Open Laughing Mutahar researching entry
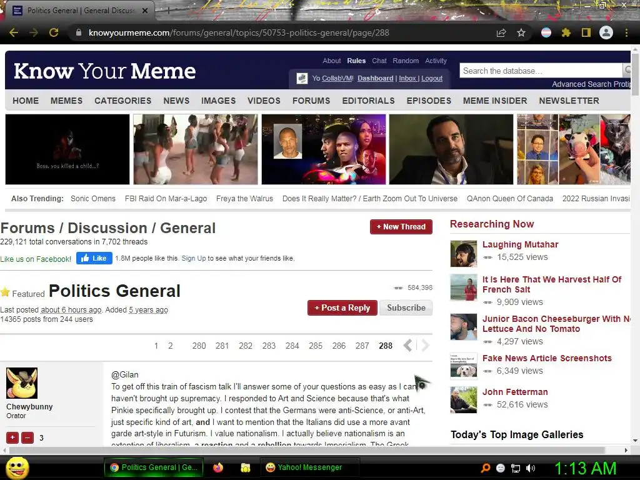 520,244
